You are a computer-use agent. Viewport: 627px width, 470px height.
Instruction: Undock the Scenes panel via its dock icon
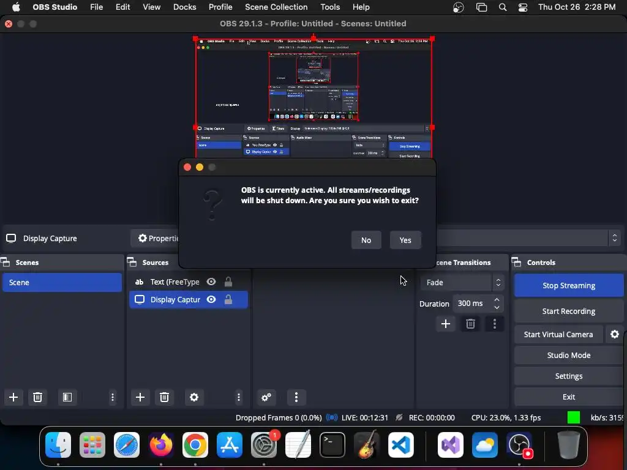tap(6, 263)
